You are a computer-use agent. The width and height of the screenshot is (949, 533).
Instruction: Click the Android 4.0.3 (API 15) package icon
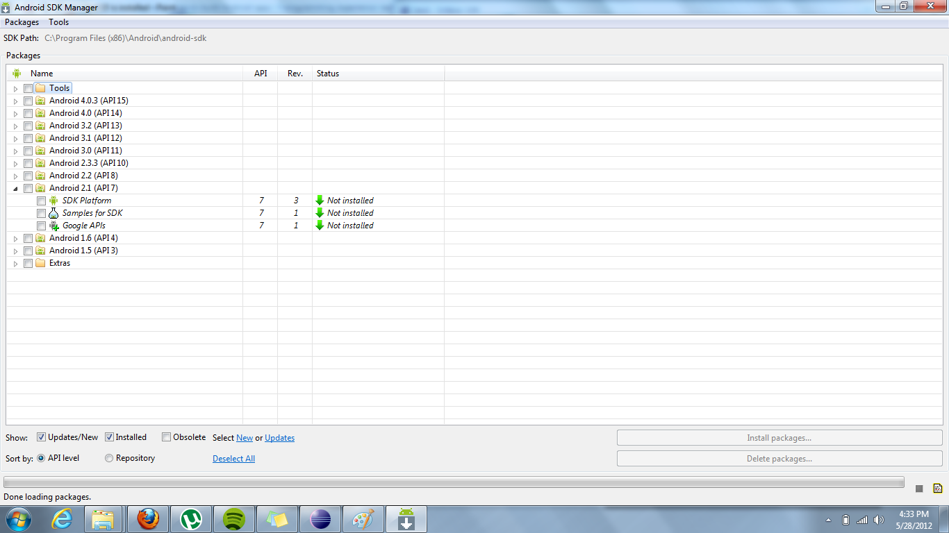(x=40, y=101)
